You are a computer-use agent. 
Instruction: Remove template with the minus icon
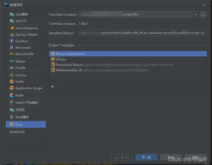(59, 87)
